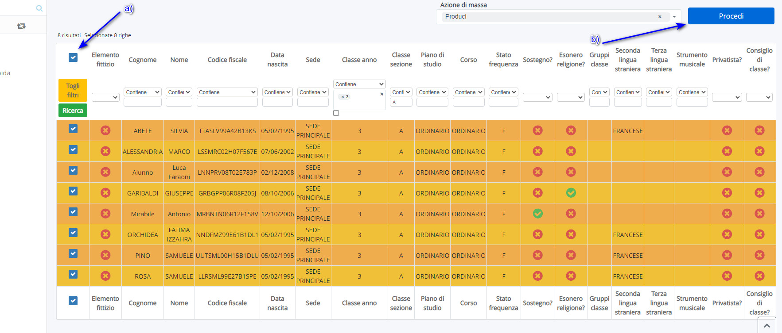782x333 pixels.
Task: Sort by Strumento musicale column header
Action: (692, 60)
